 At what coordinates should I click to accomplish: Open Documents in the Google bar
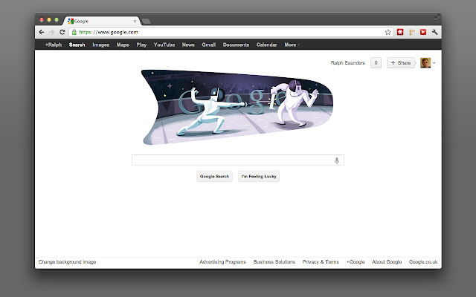(236, 45)
